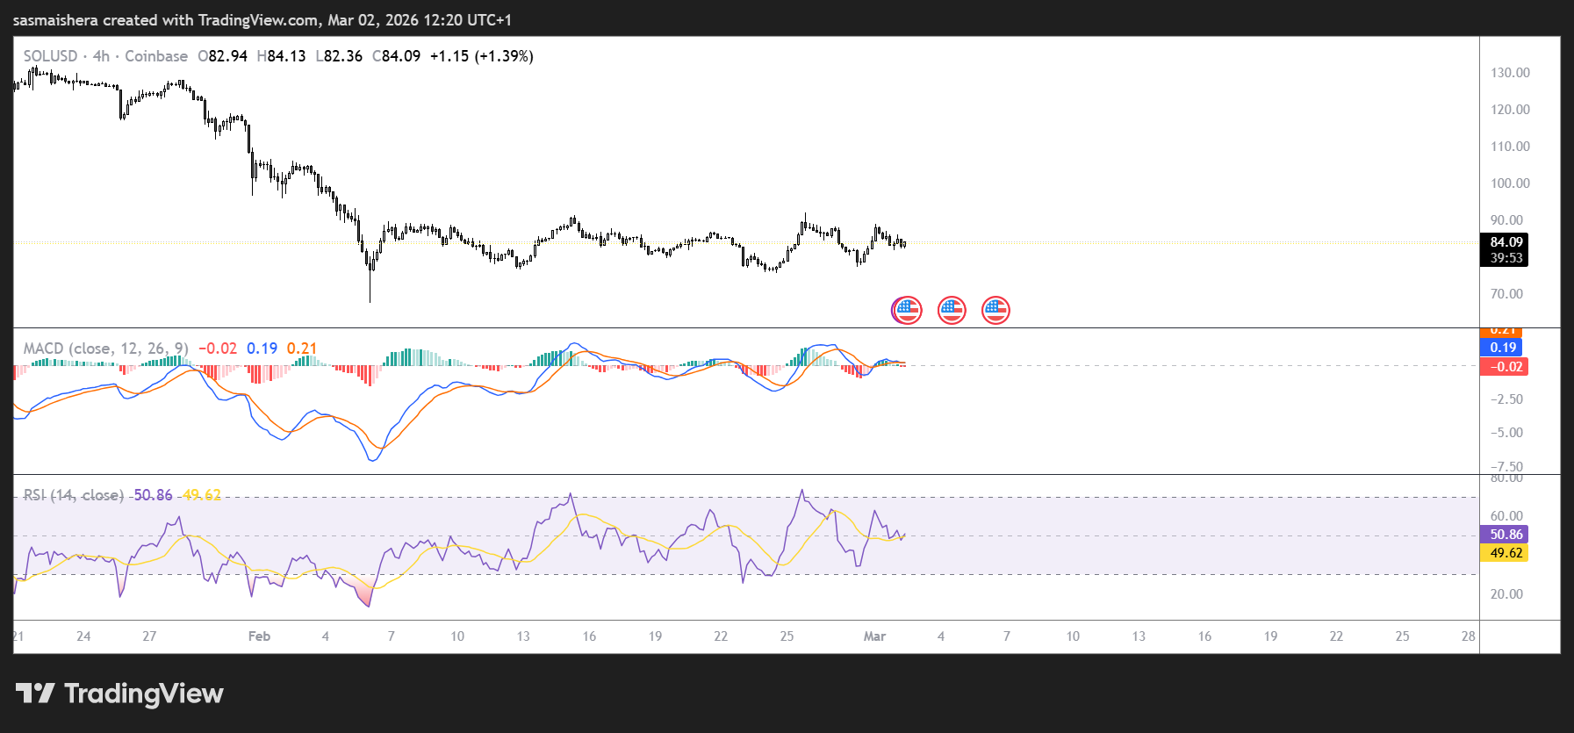
Task: Select the yellow 49.62 RSI average axis label
Action: (1505, 553)
